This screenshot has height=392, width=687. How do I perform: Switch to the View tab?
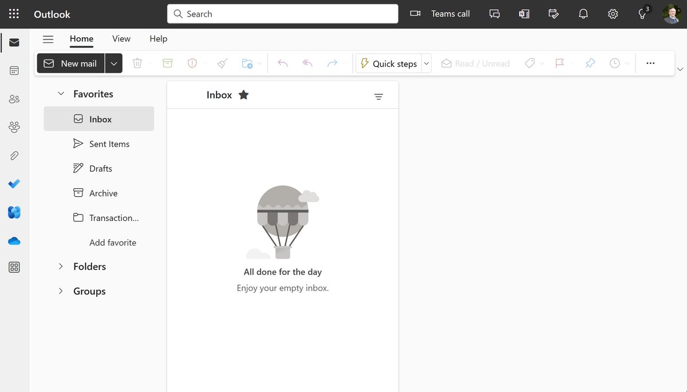pyautogui.click(x=121, y=39)
